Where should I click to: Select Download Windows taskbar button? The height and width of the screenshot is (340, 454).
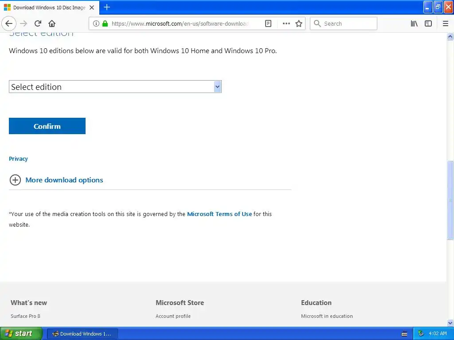tap(82, 334)
